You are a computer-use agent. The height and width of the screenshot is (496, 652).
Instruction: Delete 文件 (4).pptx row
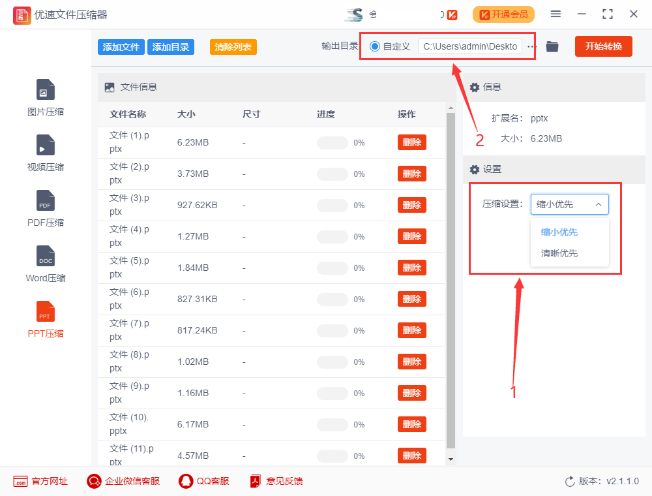[411, 236]
